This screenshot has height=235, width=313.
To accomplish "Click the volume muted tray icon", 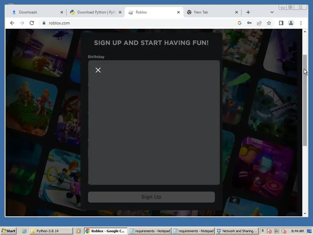I will (284, 231).
